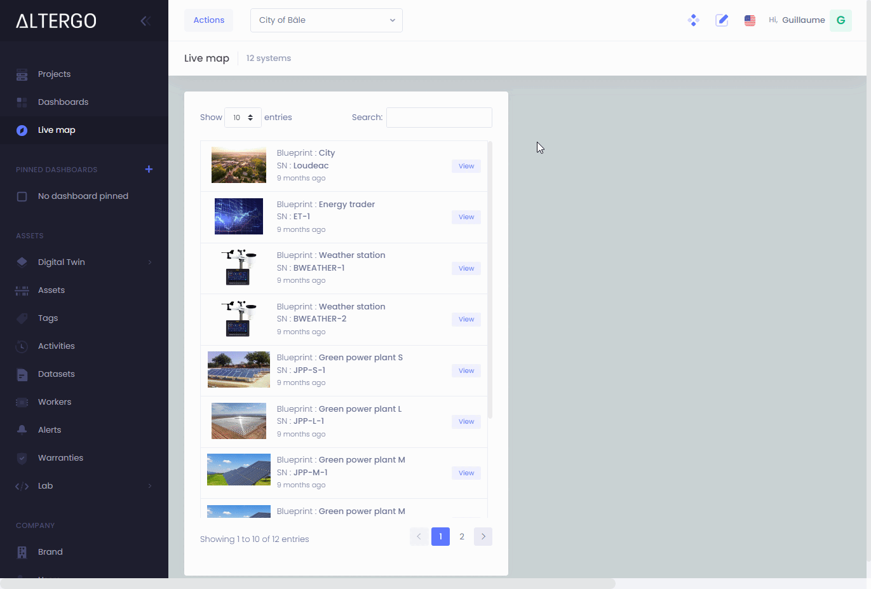Viewport: 871px width, 589px height.
Task: Expand the Lab submenu chevron
Action: click(150, 485)
